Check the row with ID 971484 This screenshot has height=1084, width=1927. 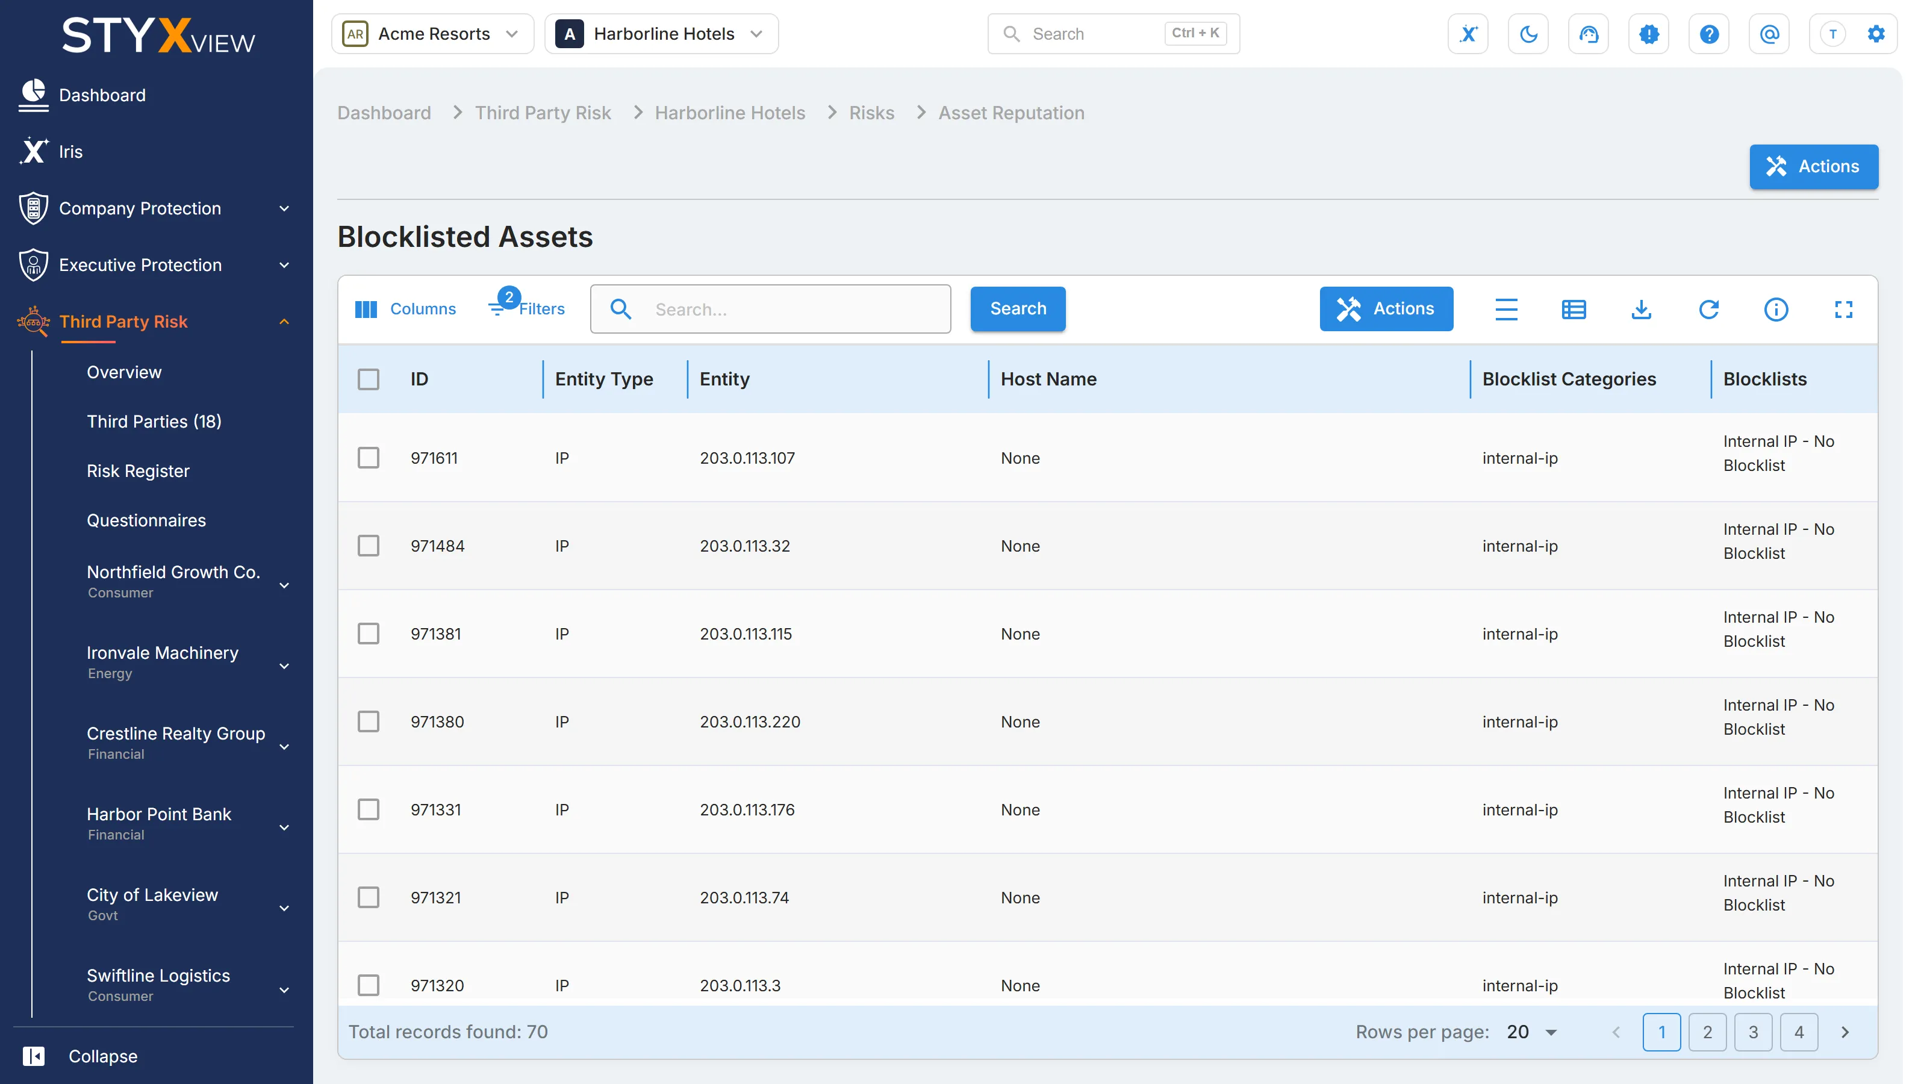point(368,546)
